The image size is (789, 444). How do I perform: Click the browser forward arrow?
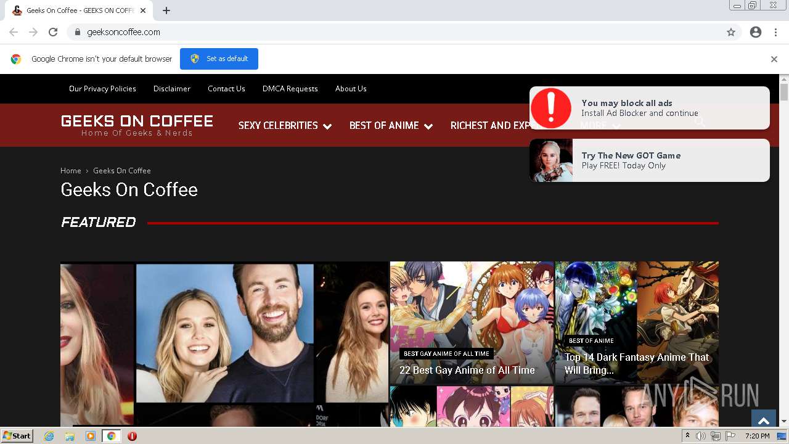(33, 32)
